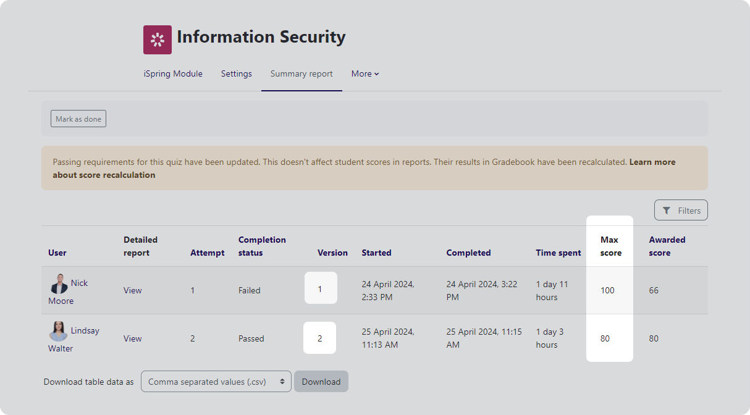Viewport: 750px width, 415px height.
Task: Open the download format dropdown
Action: click(216, 382)
